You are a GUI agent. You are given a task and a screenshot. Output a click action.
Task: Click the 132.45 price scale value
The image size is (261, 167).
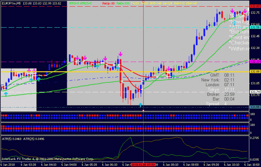pos(255,36)
